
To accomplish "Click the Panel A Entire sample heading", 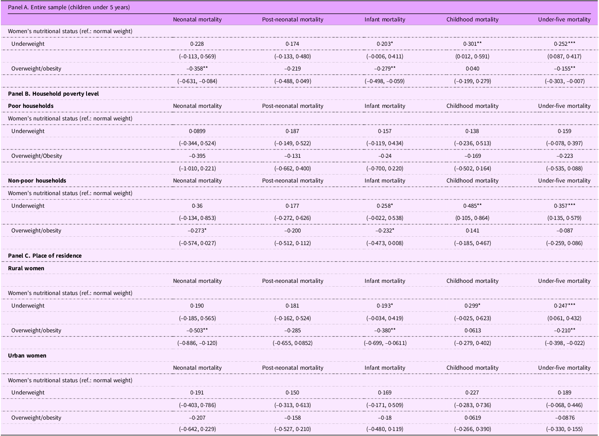I will 69,7.
